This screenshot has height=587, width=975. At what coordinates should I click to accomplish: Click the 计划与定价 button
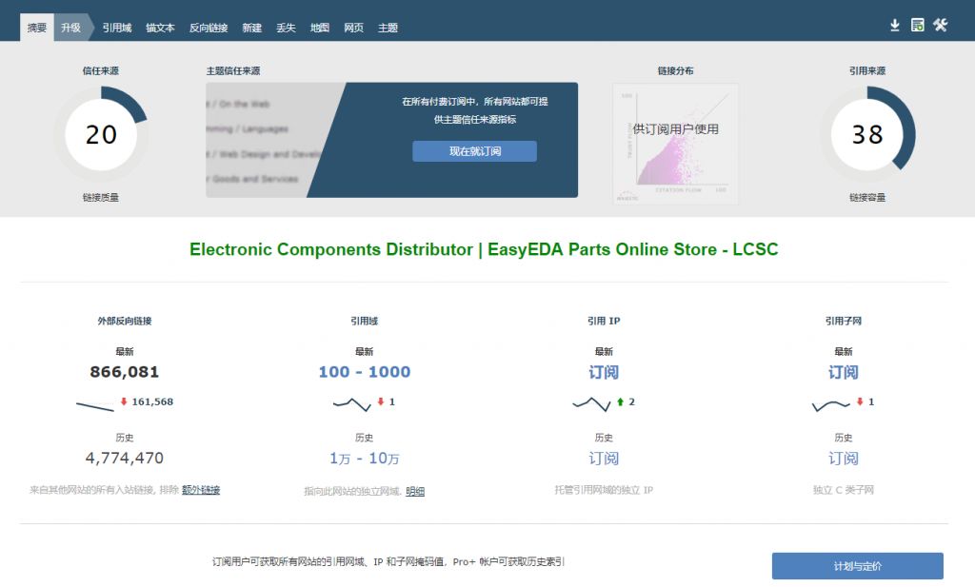point(856,565)
